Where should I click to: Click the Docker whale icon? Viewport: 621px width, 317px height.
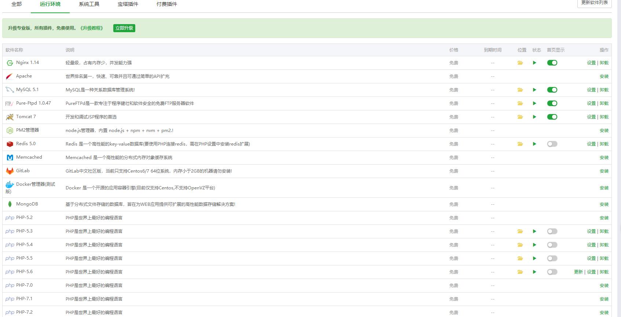(10, 185)
